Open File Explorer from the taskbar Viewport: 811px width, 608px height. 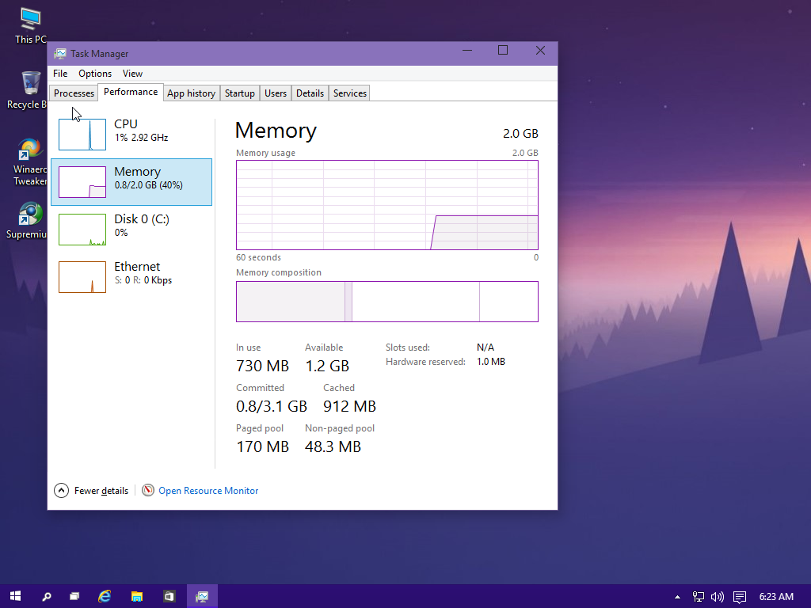[137, 596]
